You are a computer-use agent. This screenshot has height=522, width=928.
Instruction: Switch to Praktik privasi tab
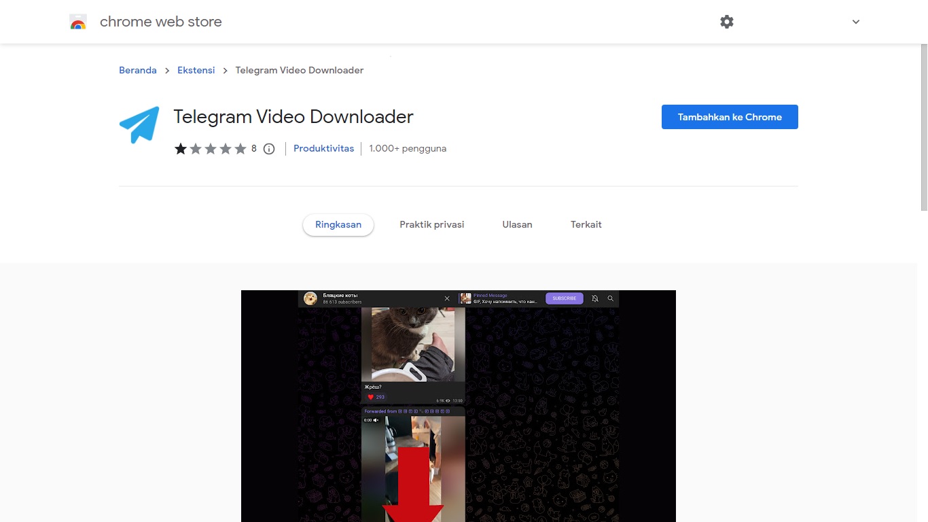(x=432, y=224)
